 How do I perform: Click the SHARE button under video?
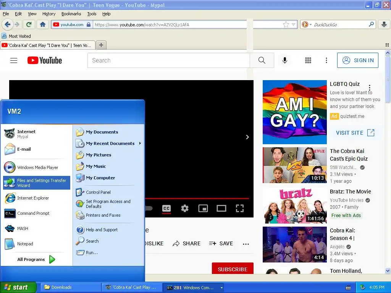click(x=186, y=243)
